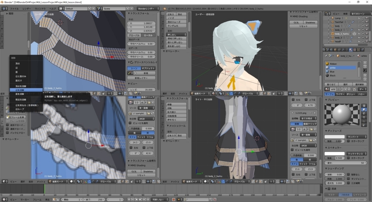Switch to ハロー material type tab
The image size is (372, 202).
click(361, 94)
